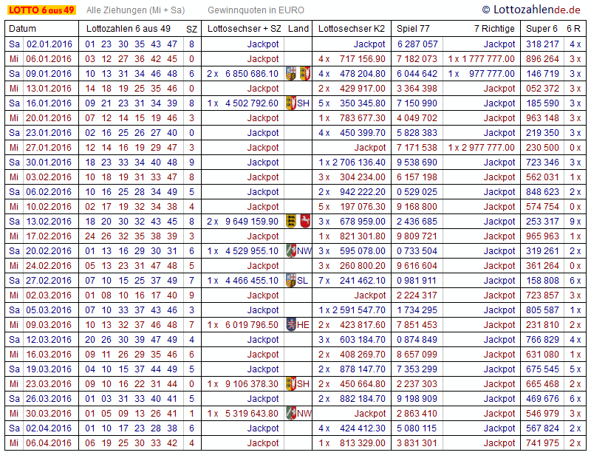This screenshot has width=591, height=458.
Task: Click the Saarland crest in the 09.01.2016 row
Action: pos(291,74)
